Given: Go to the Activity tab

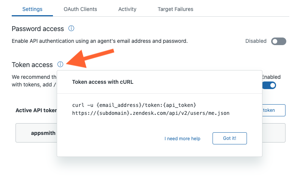Looking at the screenshot, I should tap(127, 9).
